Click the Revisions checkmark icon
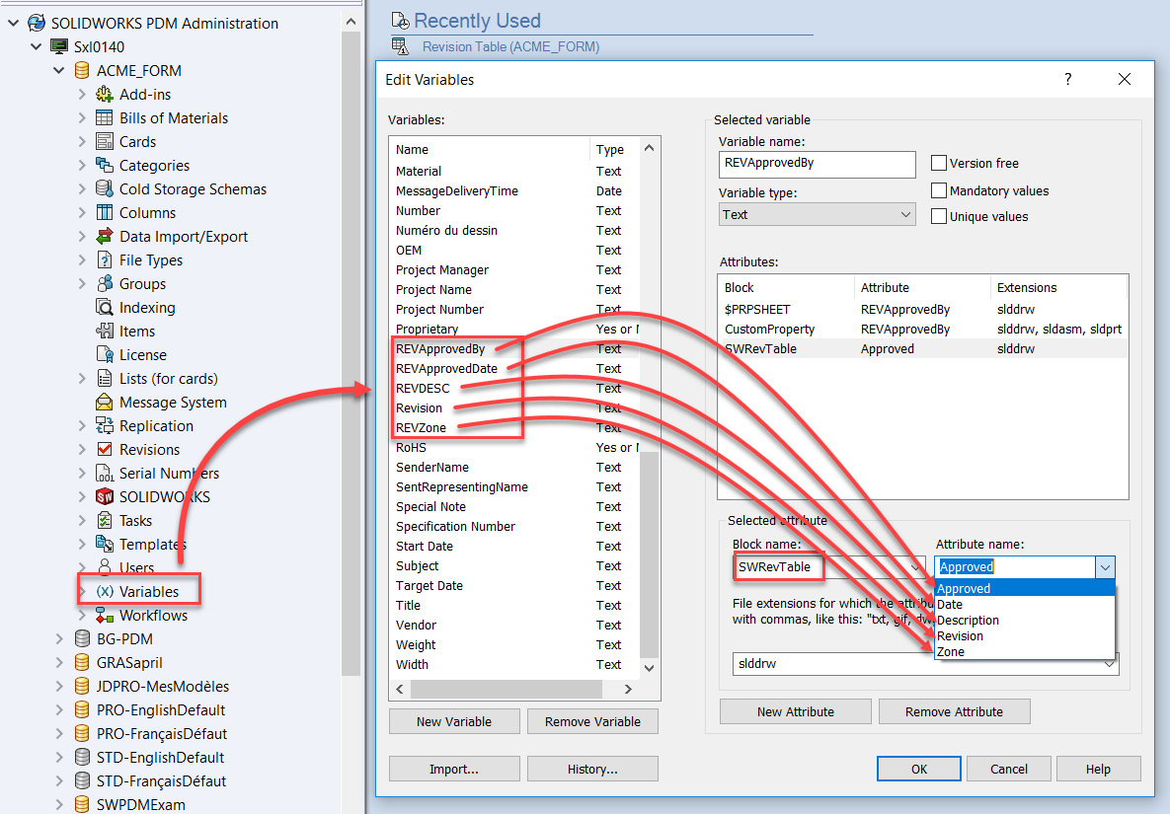The image size is (1170, 814). 105,450
